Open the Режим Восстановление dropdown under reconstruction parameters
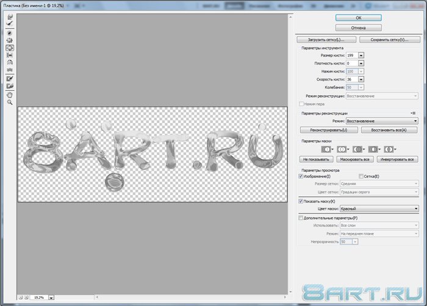This screenshot has width=427, height=306. (x=382, y=121)
